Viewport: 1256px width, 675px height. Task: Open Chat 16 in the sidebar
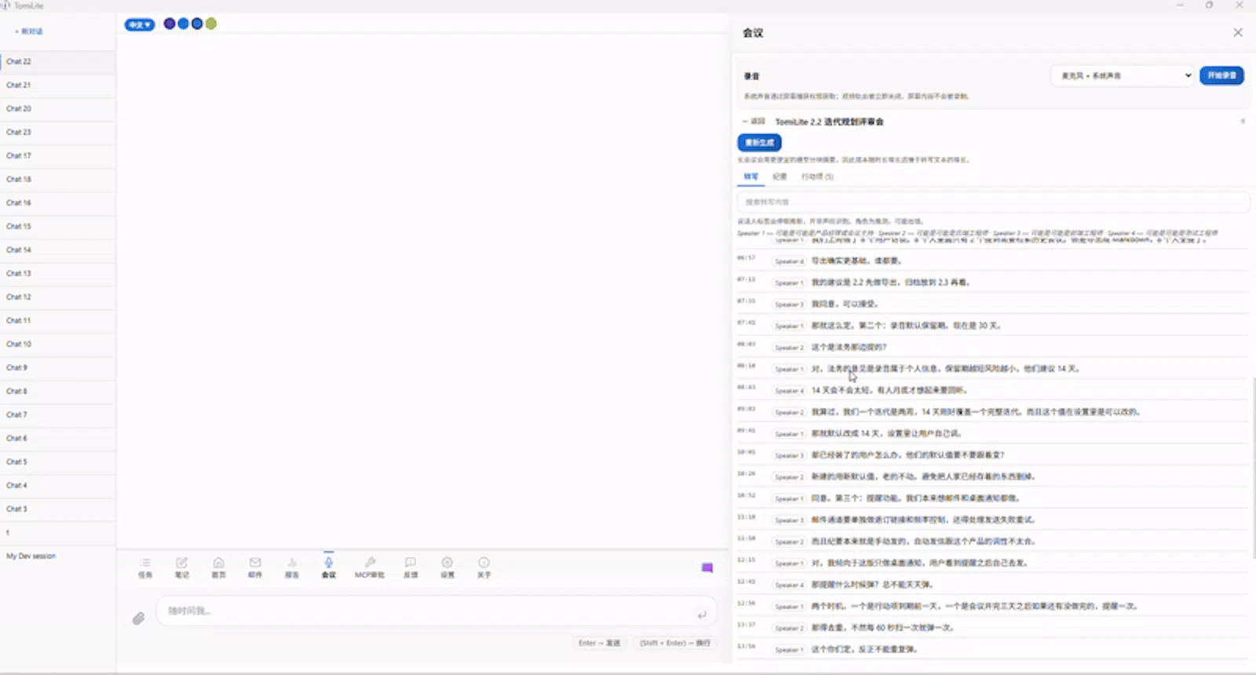[x=58, y=202]
